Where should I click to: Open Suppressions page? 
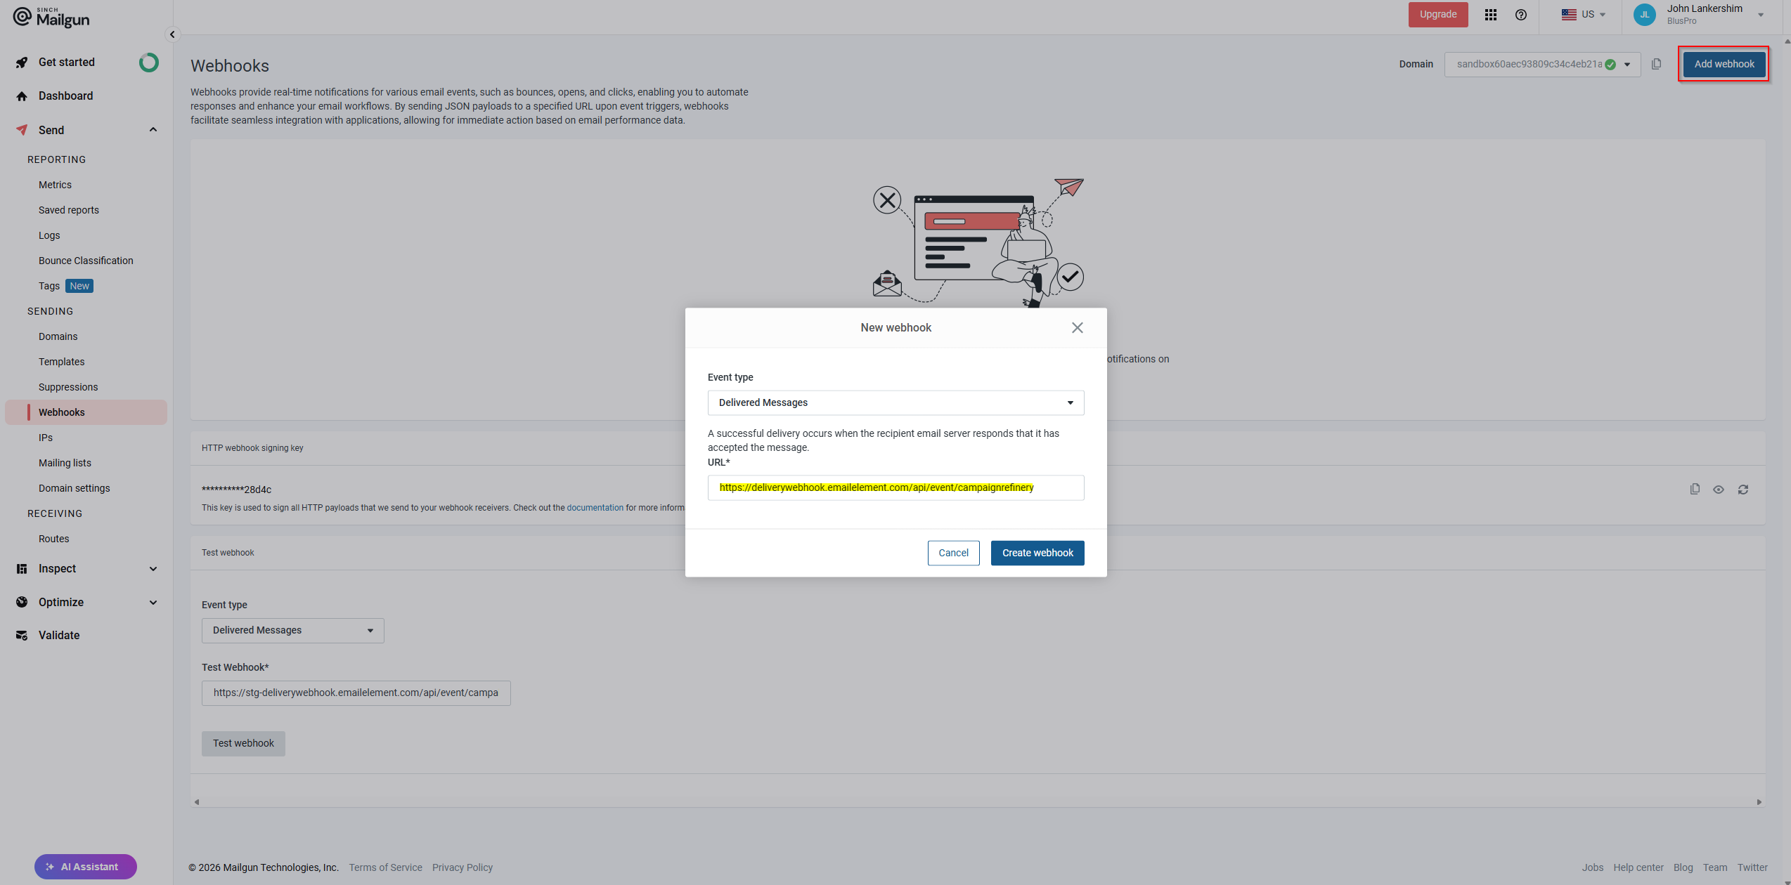68,387
